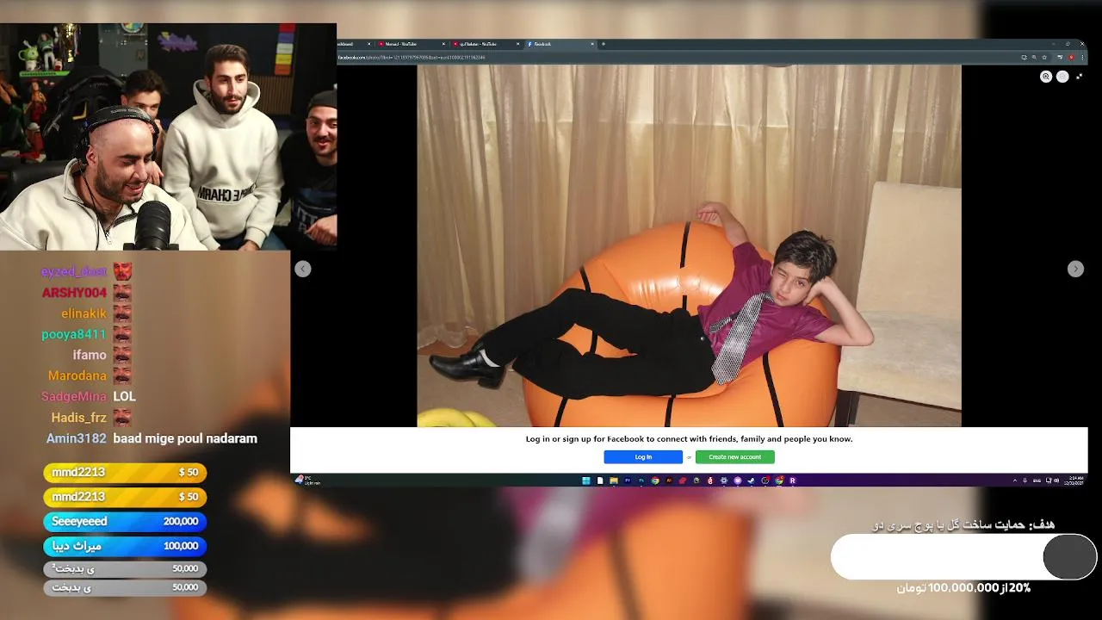Open the Chrome icon with notification badge
The width and height of the screenshot is (1102, 620).
(779, 480)
